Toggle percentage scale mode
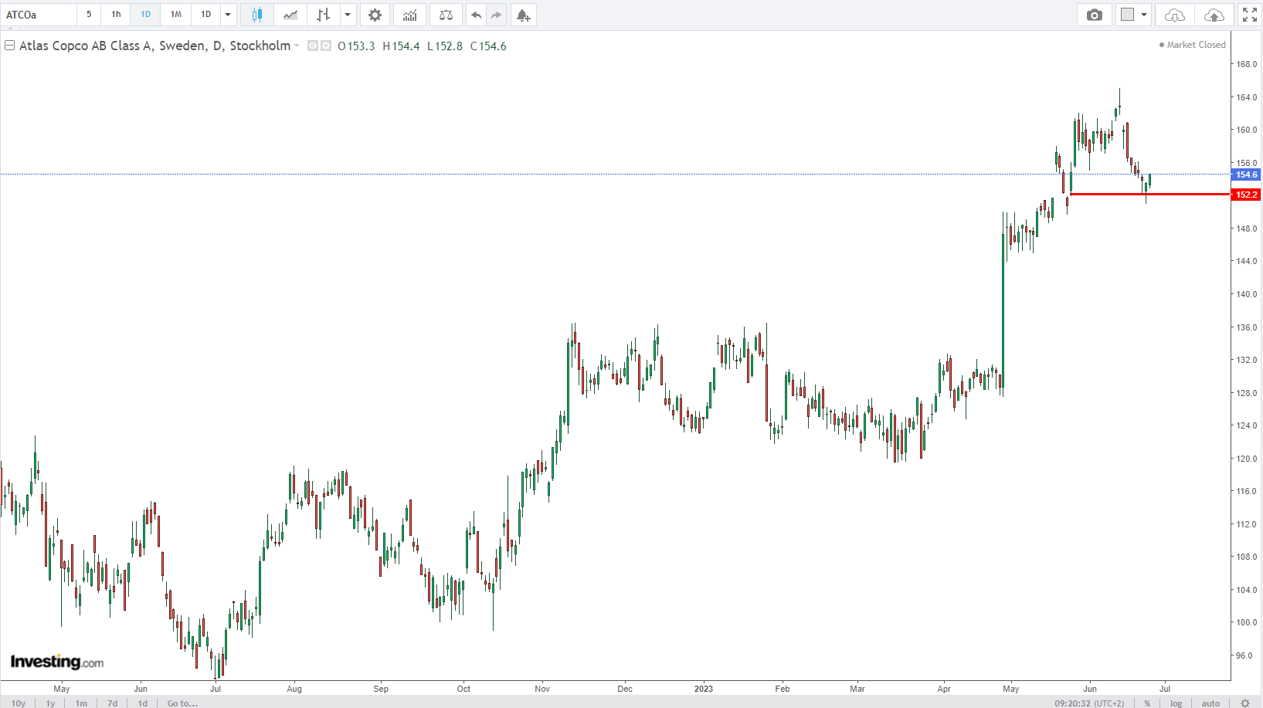 tap(1147, 703)
